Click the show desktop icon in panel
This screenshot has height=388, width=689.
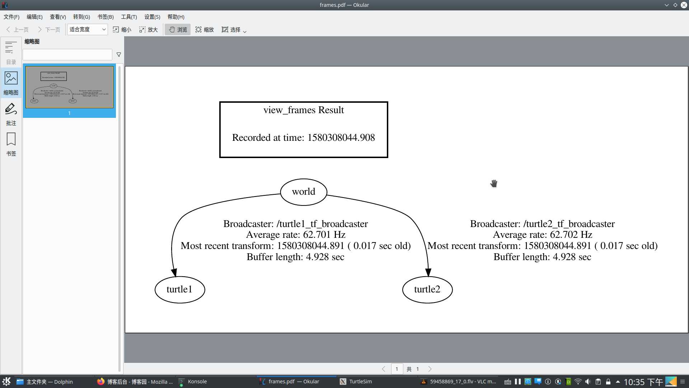tap(671, 382)
